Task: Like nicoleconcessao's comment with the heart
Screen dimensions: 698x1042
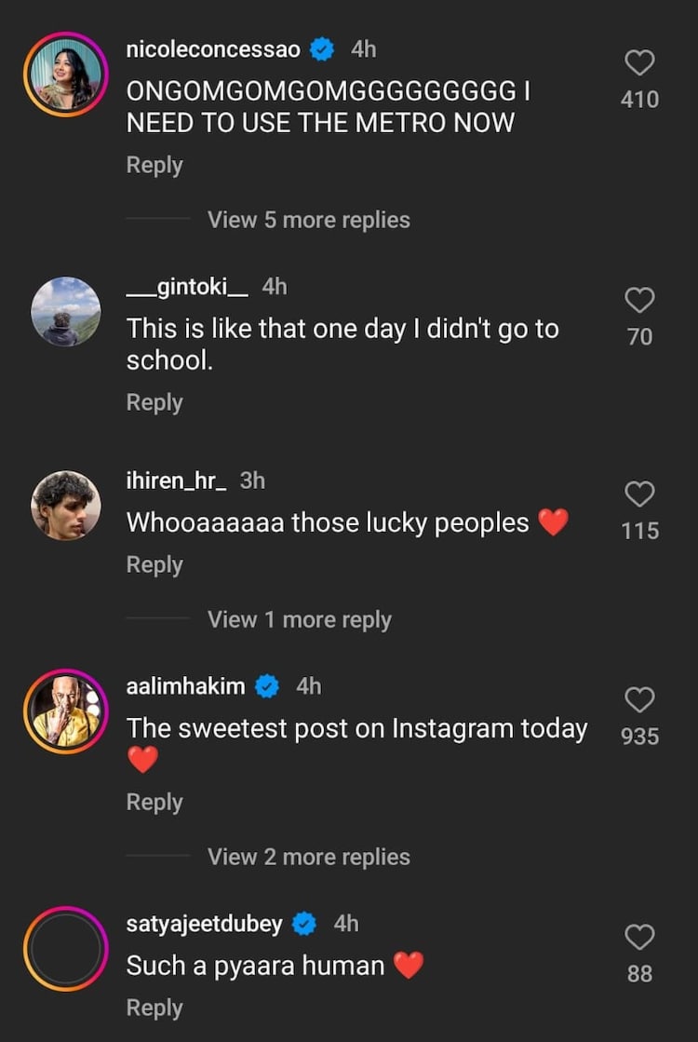Action: tap(639, 63)
